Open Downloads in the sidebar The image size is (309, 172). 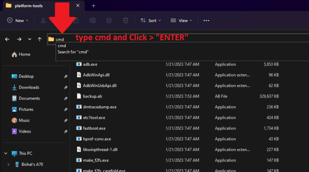(x=29, y=87)
